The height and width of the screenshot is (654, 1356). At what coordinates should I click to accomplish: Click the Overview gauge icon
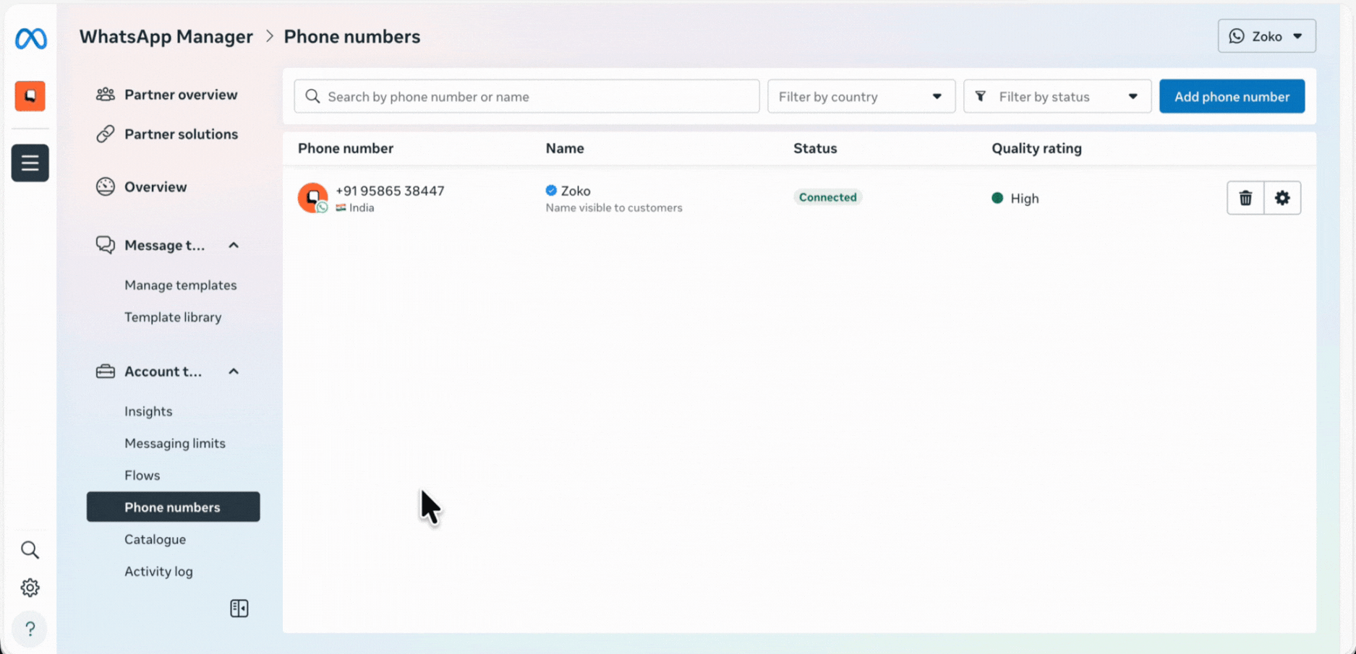[106, 186]
